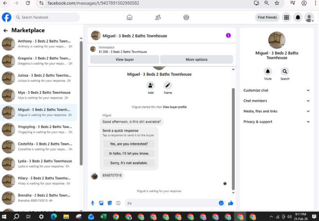This screenshot has height=221, width=319.
Task: Open Hilary's townhouse conversation
Action: [x=39, y=181]
